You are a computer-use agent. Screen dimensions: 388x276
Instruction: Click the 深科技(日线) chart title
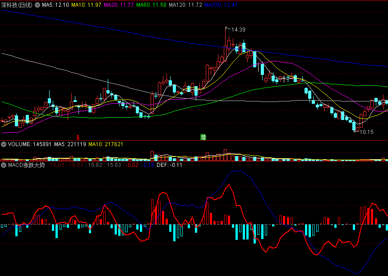(x=17, y=5)
